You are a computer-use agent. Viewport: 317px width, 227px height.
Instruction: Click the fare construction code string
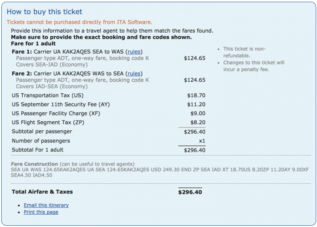[x=160, y=170]
